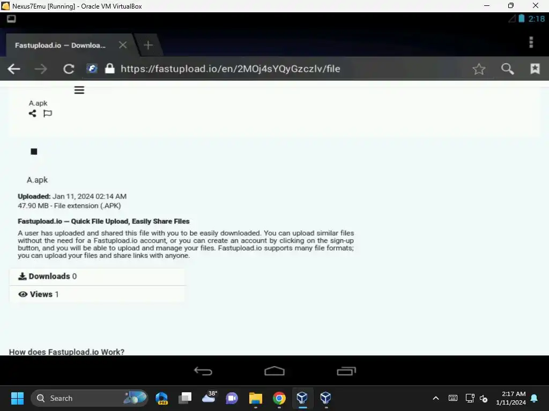Open a new browser tab
549x411 pixels.
coord(148,45)
